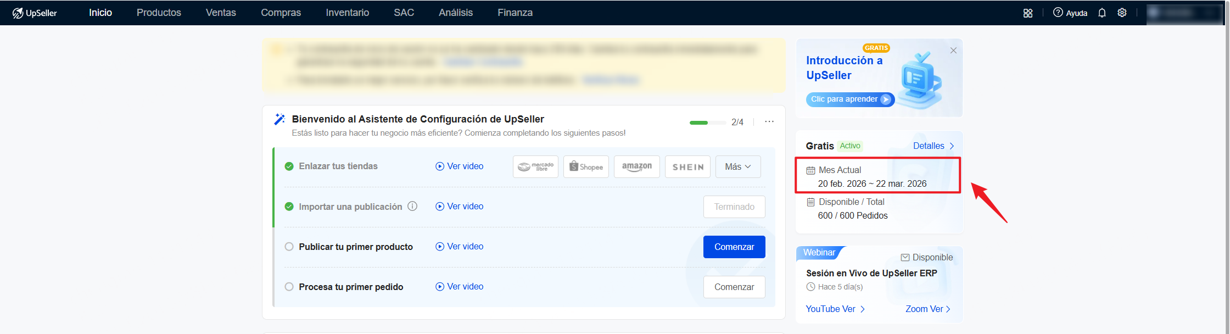
Task: Toggle the Procesa tu primer pedido circle
Action: click(289, 287)
